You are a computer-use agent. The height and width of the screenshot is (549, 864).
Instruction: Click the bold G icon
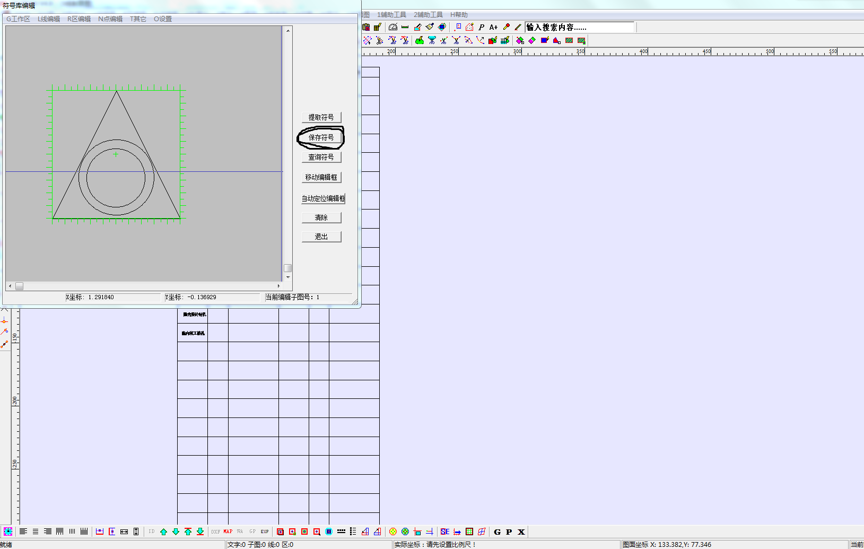[498, 531]
